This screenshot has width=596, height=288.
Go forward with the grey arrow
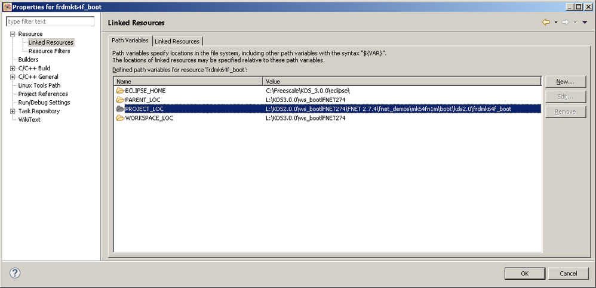565,23
